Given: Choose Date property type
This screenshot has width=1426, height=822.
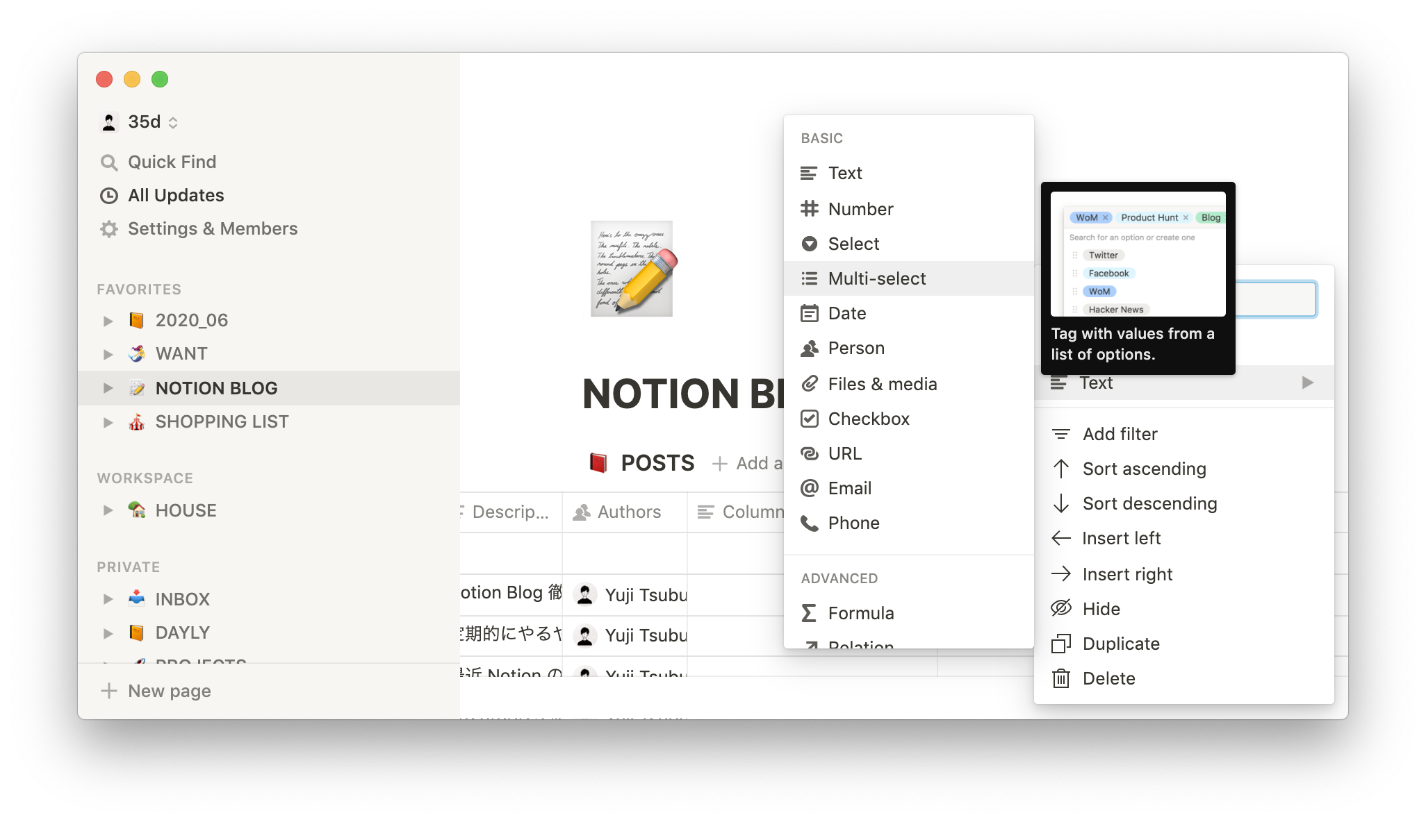Looking at the screenshot, I should [908, 313].
